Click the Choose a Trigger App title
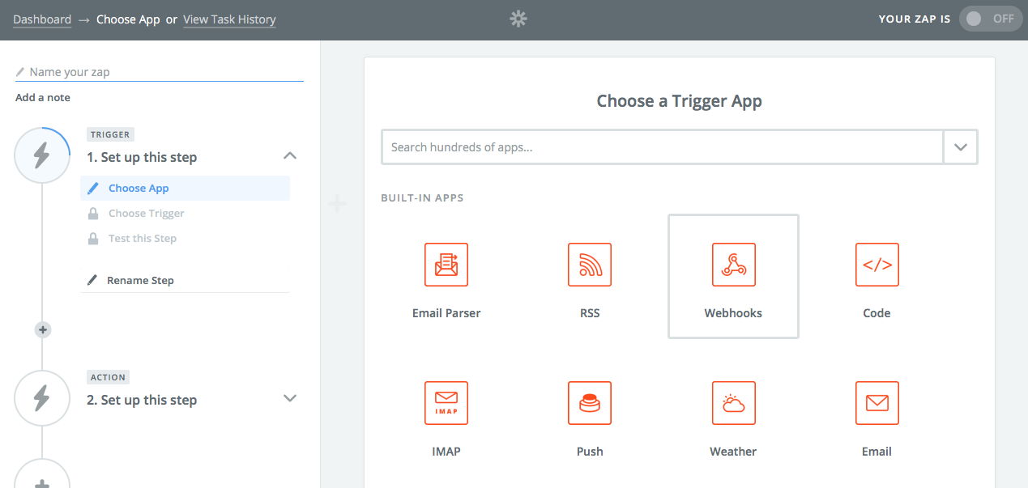 680,101
